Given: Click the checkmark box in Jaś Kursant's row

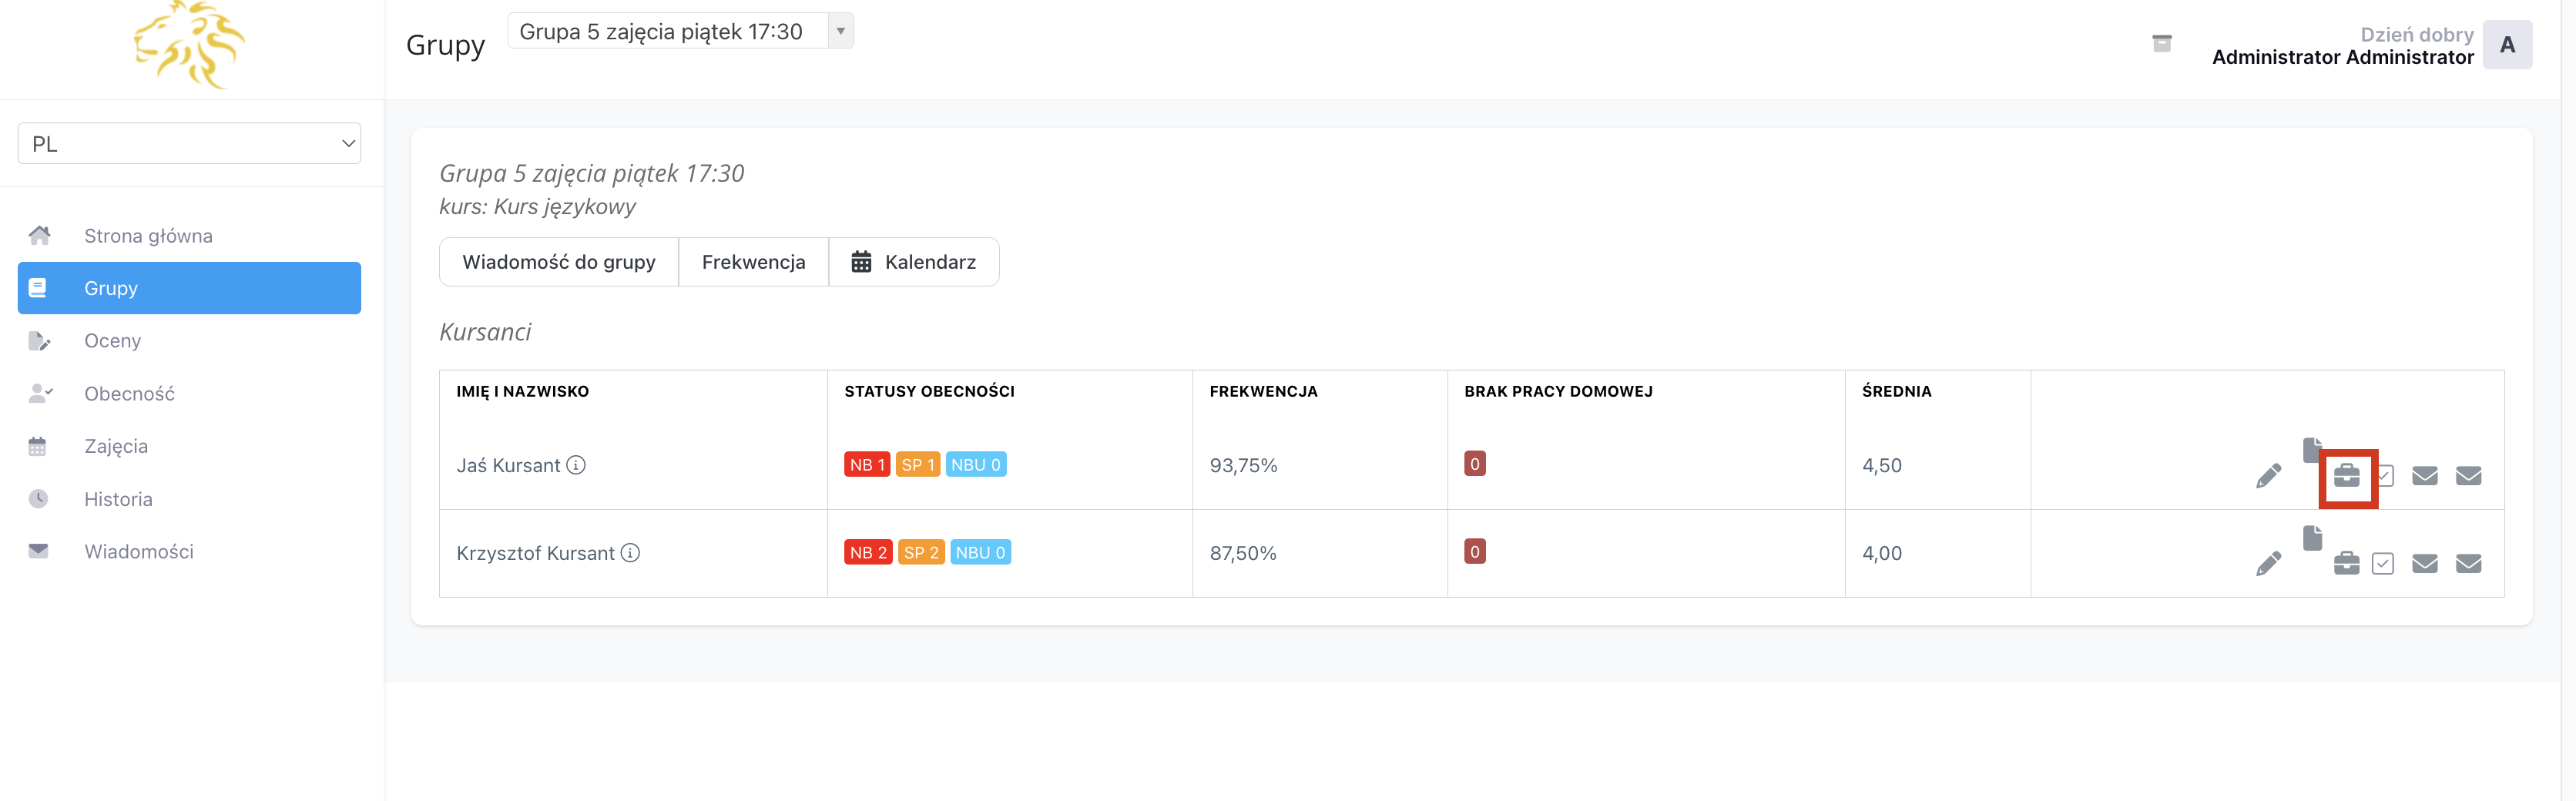Looking at the screenshot, I should coord(2386,476).
